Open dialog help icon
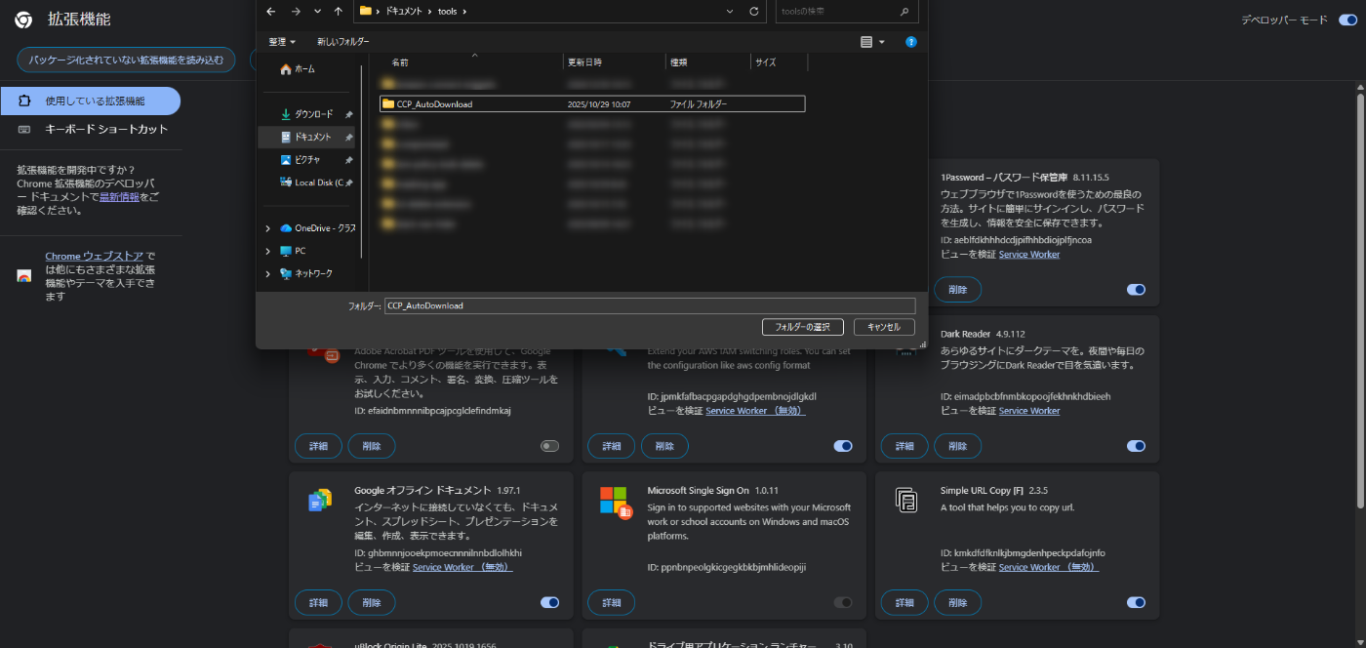1366x648 pixels. [x=910, y=42]
